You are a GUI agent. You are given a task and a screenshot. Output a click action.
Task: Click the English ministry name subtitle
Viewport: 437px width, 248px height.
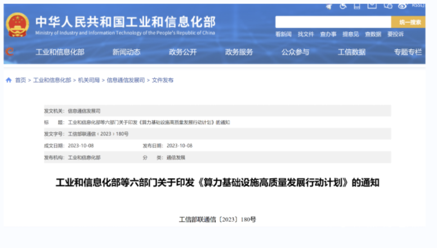click(125, 33)
